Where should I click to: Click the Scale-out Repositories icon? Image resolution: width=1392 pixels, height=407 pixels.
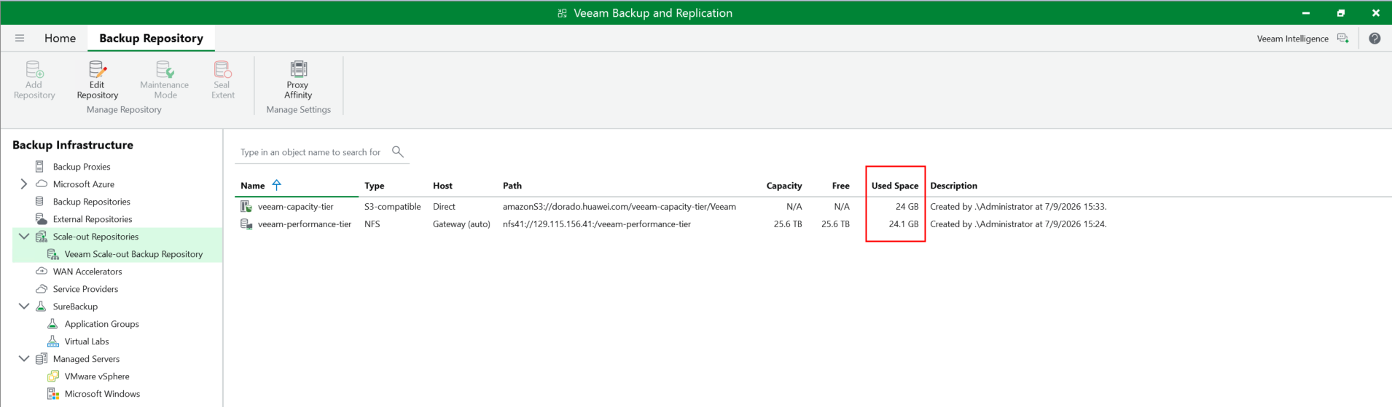(x=42, y=237)
